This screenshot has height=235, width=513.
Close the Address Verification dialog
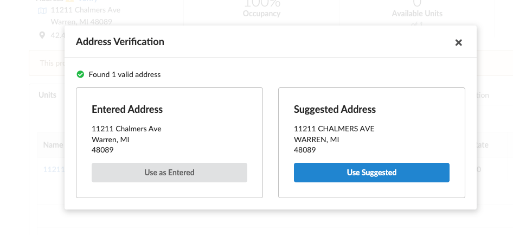click(x=458, y=42)
